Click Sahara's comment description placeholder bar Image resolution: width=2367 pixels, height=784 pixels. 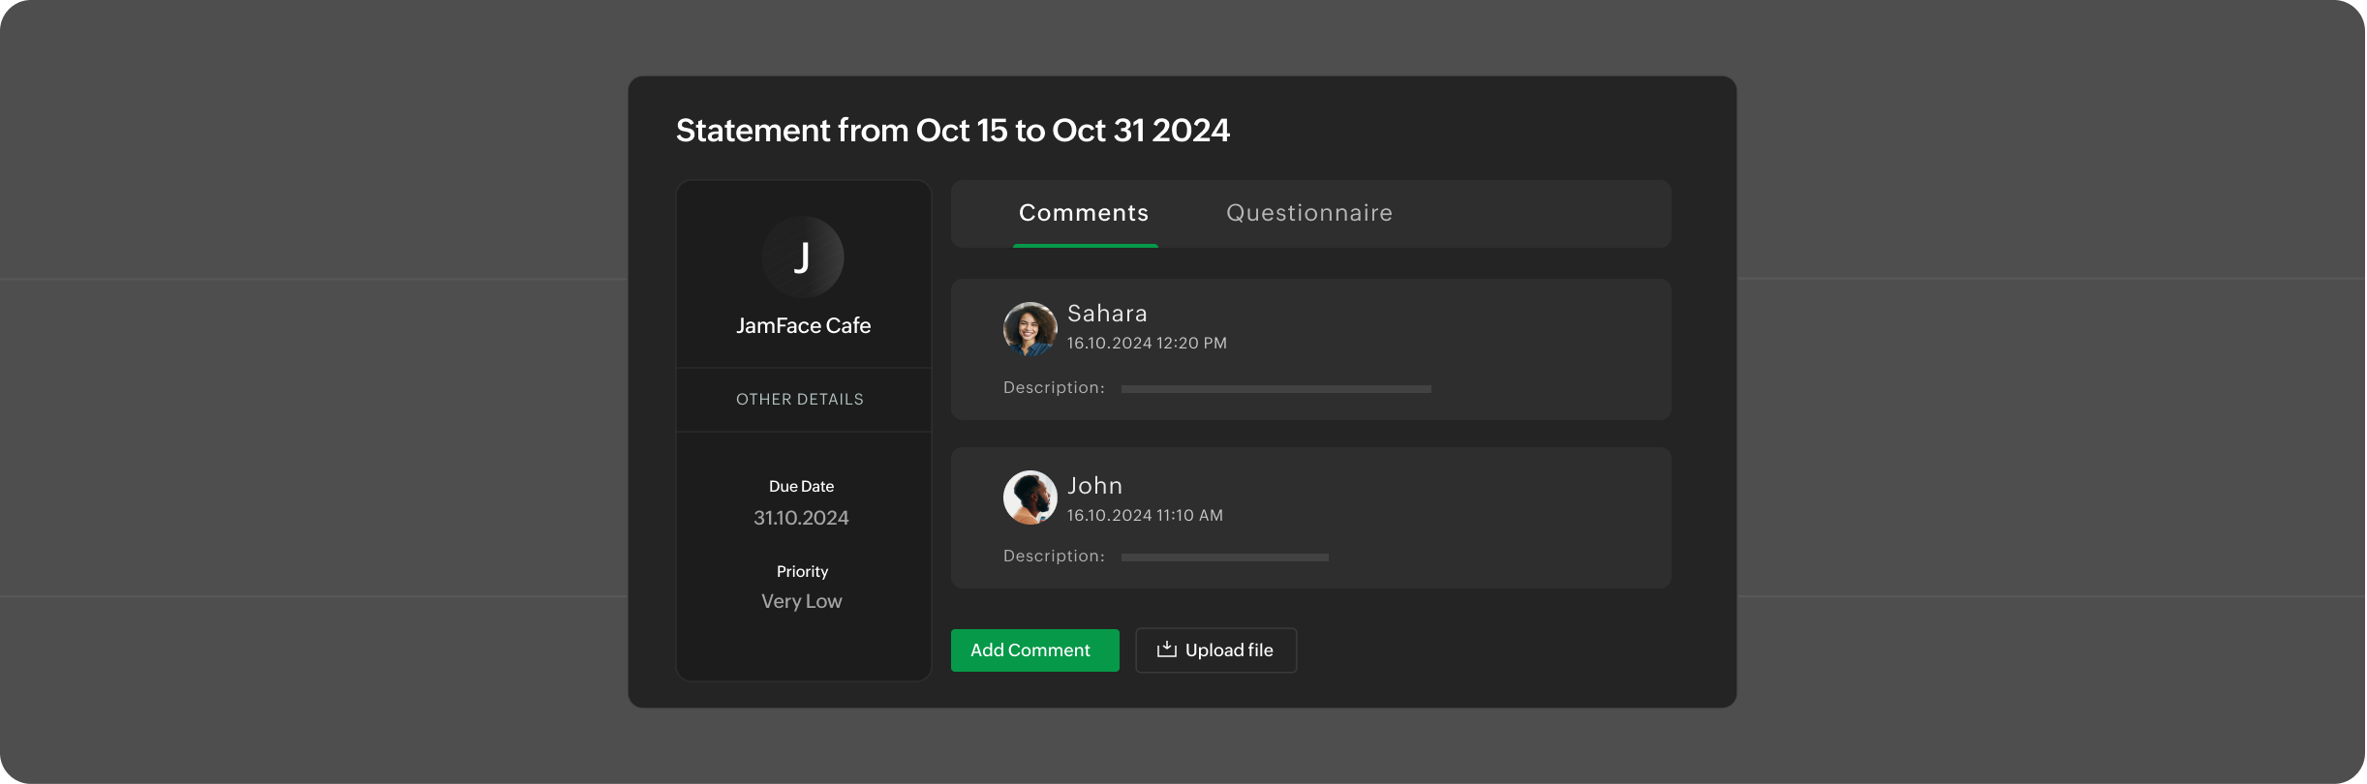(1276, 389)
